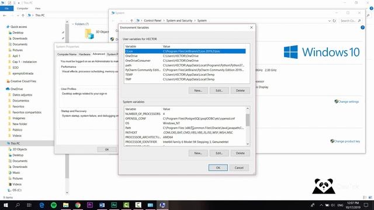This screenshot has width=374, height=210.
Task: Collapse the Folders (7) group
Action: pos(73,24)
